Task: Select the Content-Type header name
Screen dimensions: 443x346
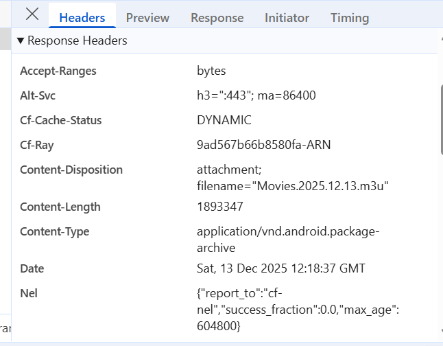Action: 55,231
